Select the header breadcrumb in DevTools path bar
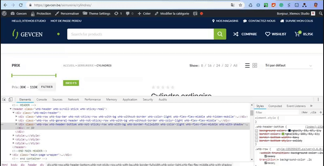 click(32, 165)
